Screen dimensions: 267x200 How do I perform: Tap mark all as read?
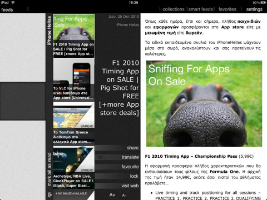50,169
